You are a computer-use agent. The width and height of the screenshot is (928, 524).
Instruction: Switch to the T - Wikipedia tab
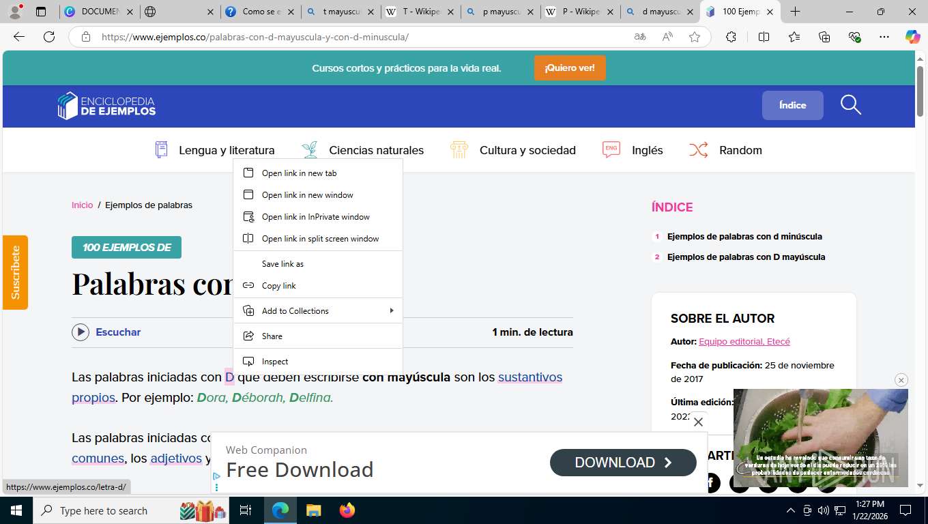[421, 12]
